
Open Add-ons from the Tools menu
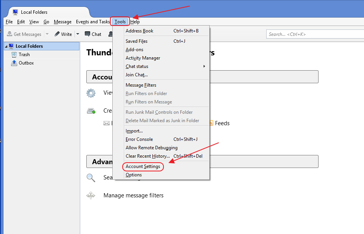click(x=167, y=49)
